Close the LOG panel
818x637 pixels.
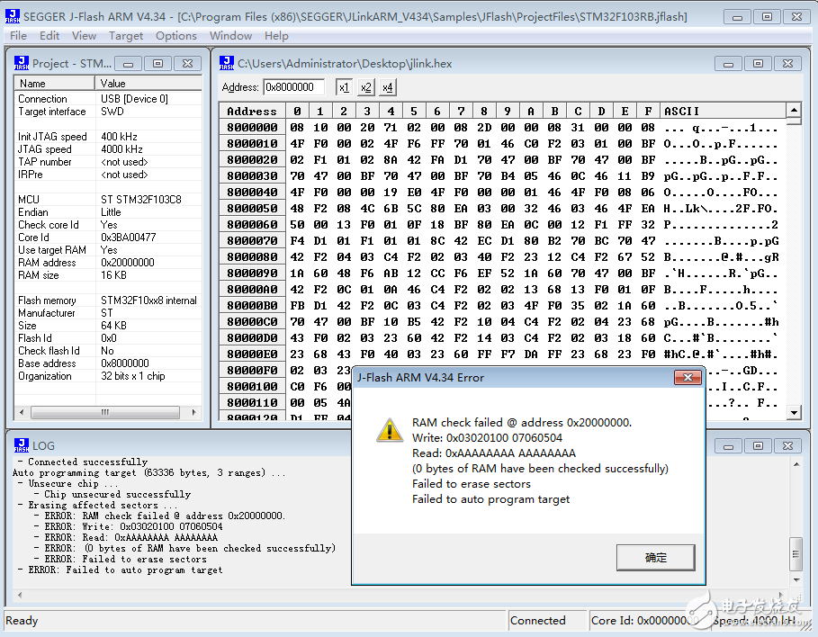pyautogui.click(x=787, y=446)
